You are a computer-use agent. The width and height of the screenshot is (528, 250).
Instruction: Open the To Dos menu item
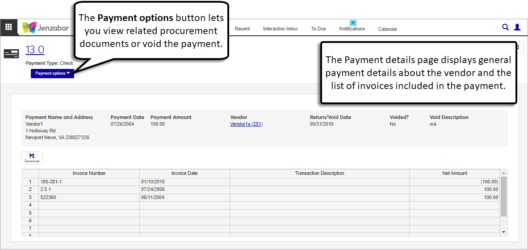[x=318, y=29]
